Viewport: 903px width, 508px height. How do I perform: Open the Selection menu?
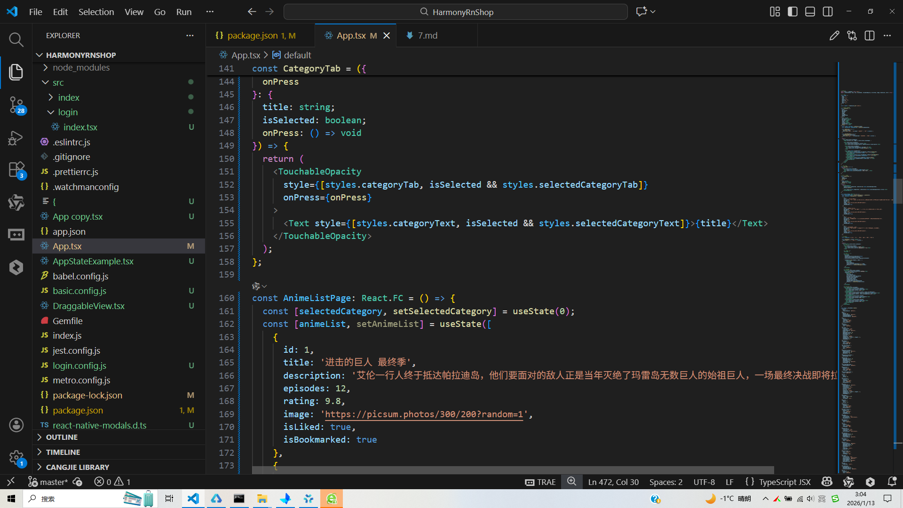[x=96, y=12]
